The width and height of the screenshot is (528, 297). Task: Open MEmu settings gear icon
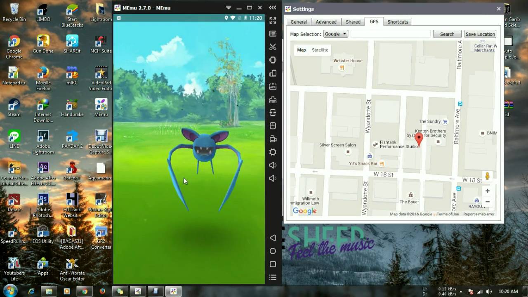pos(273,152)
